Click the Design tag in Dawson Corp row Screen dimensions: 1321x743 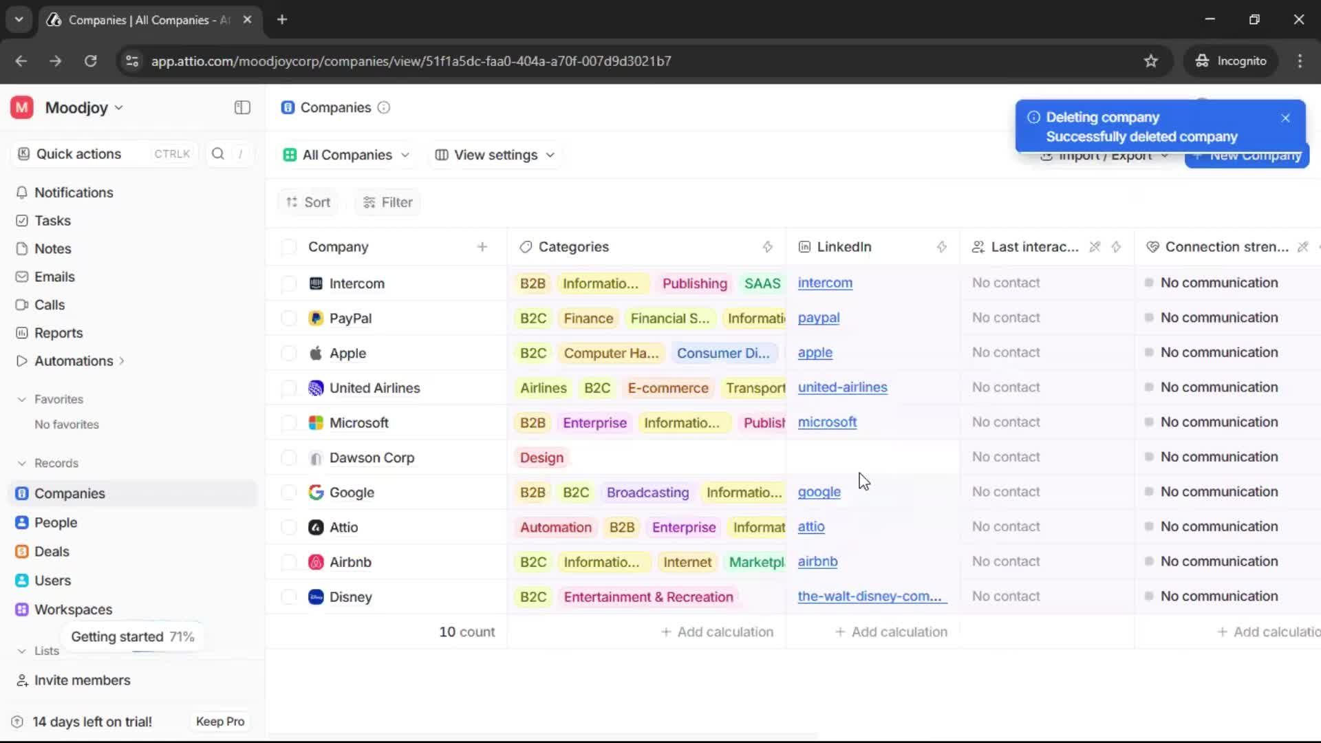(x=541, y=458)
